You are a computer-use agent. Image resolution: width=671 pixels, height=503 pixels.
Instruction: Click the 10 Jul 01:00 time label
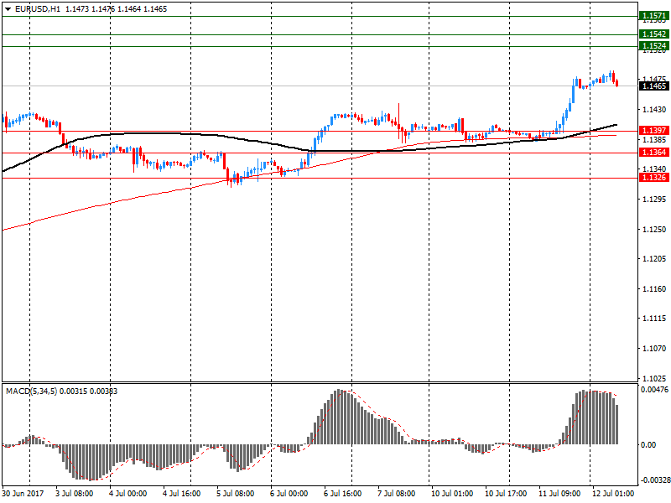452,494
